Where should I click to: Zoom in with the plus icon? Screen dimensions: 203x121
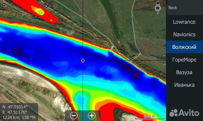92,115
